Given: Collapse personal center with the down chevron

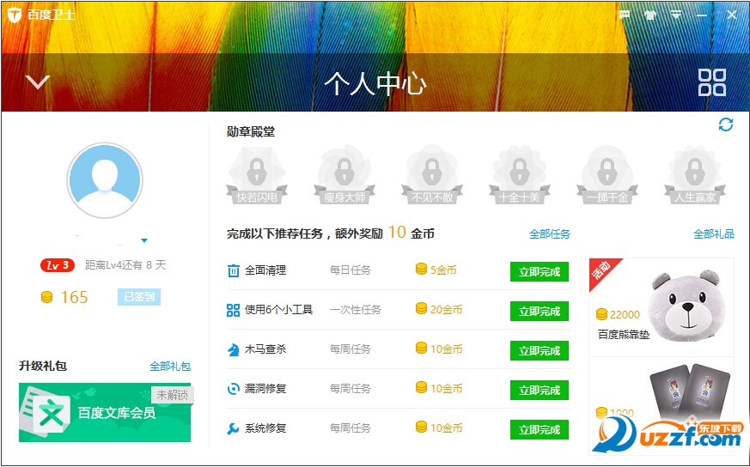Looking at the screenshot, I should [38, 82].
